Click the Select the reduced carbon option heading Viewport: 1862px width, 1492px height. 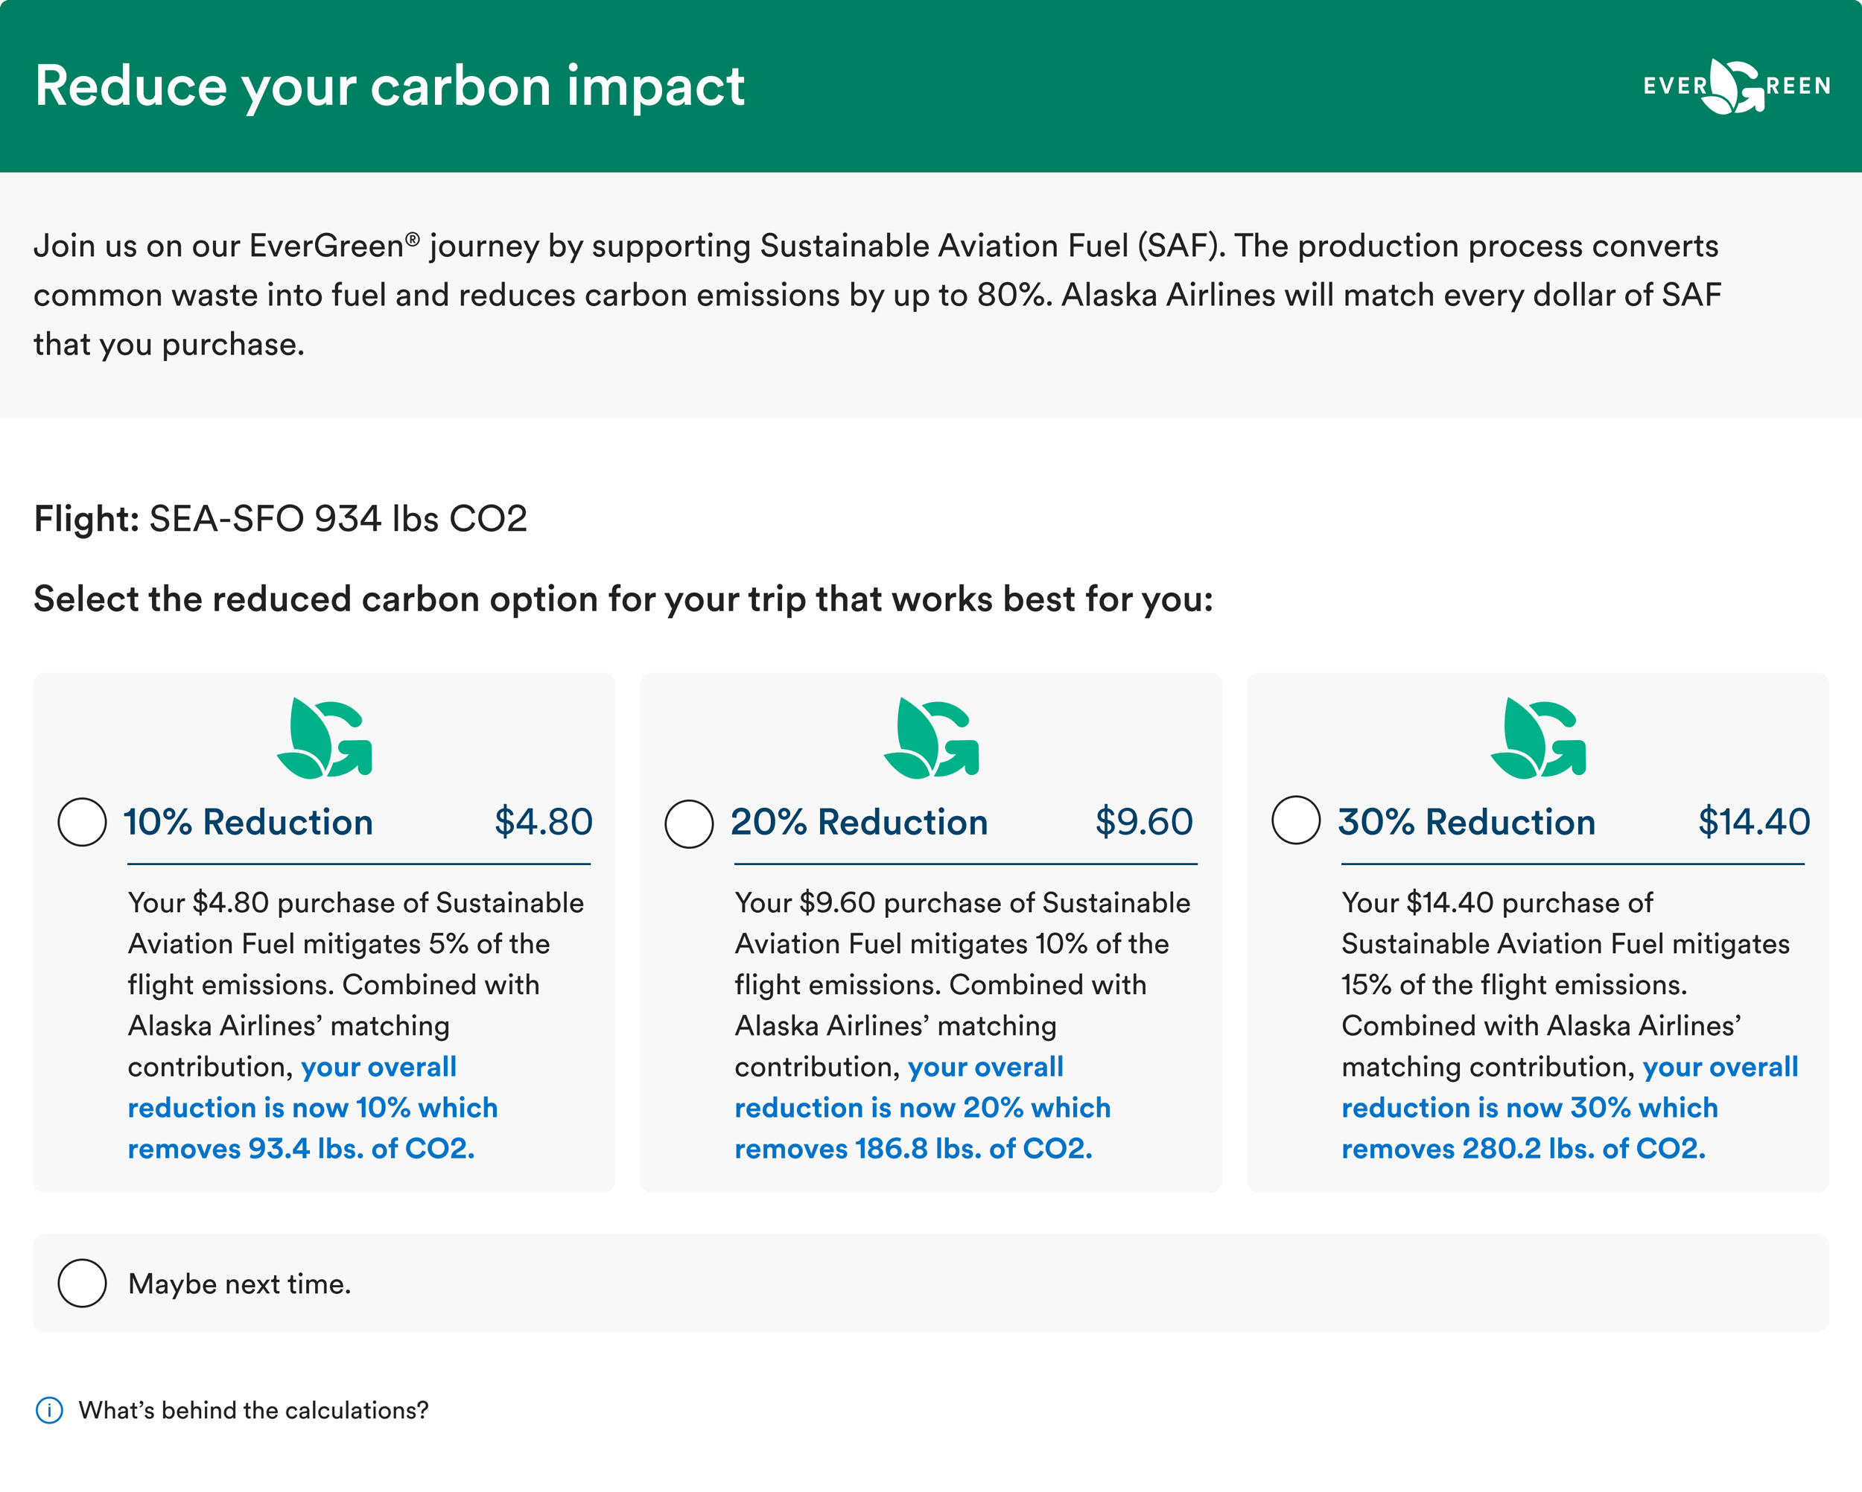click(623, 599)
